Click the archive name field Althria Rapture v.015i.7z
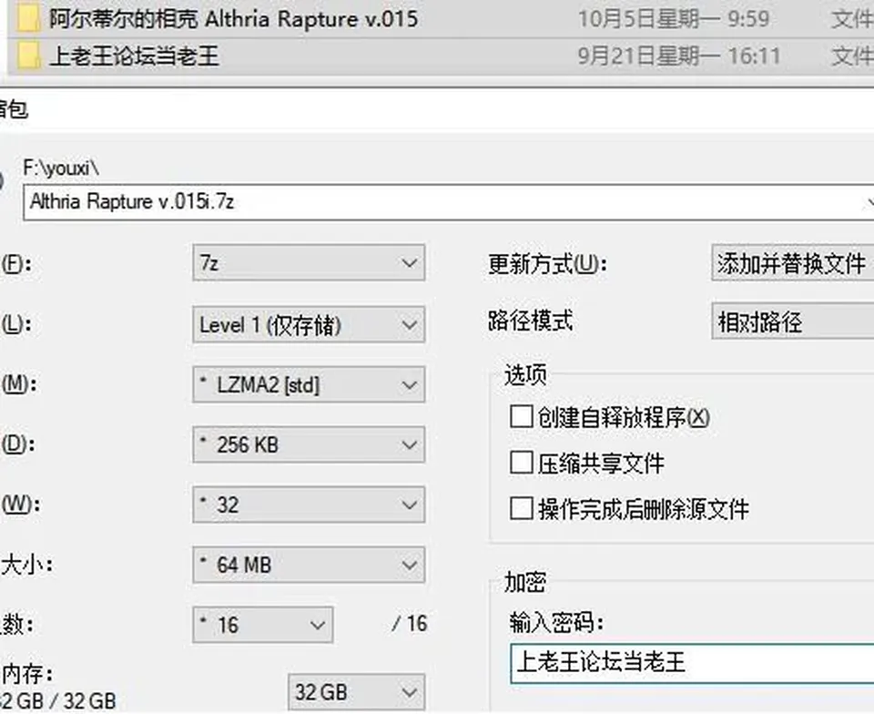 [449, 202]
